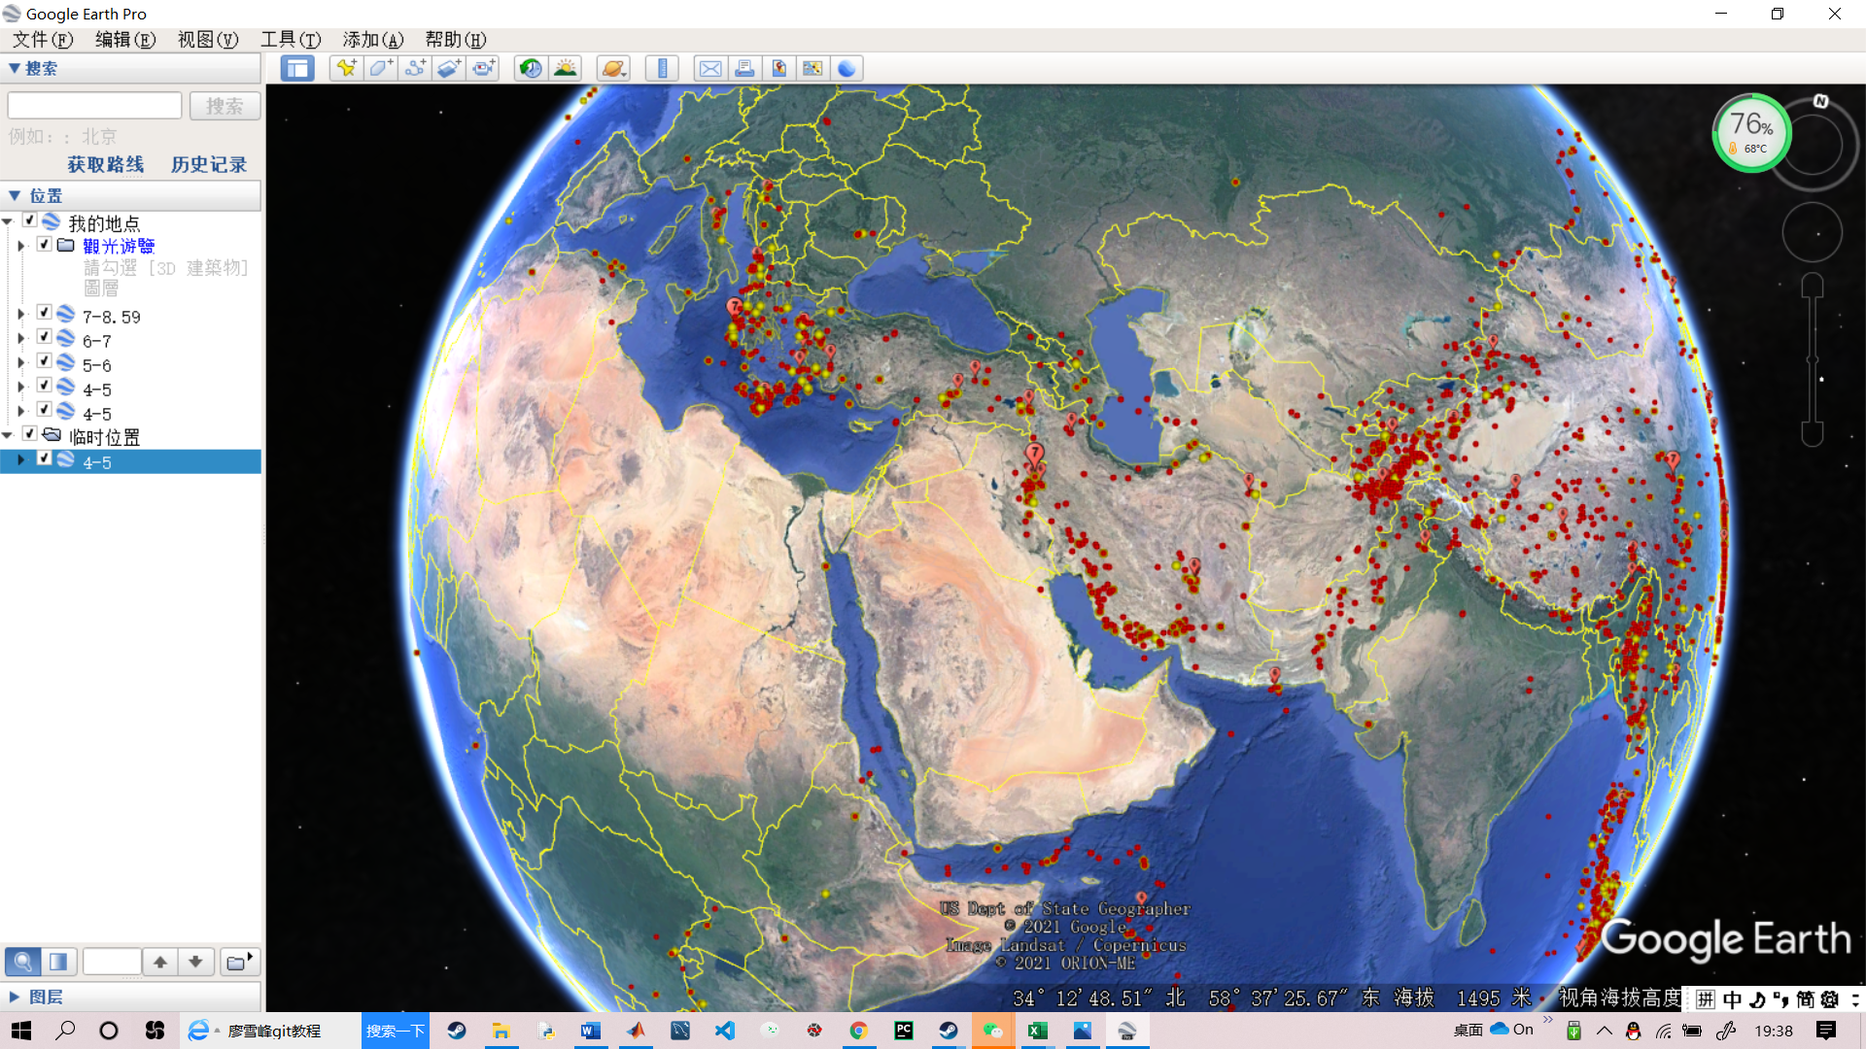Open Windows search magnifier on taskbar
Screen dimensions: 1866x1049
tap(65, 1031)
